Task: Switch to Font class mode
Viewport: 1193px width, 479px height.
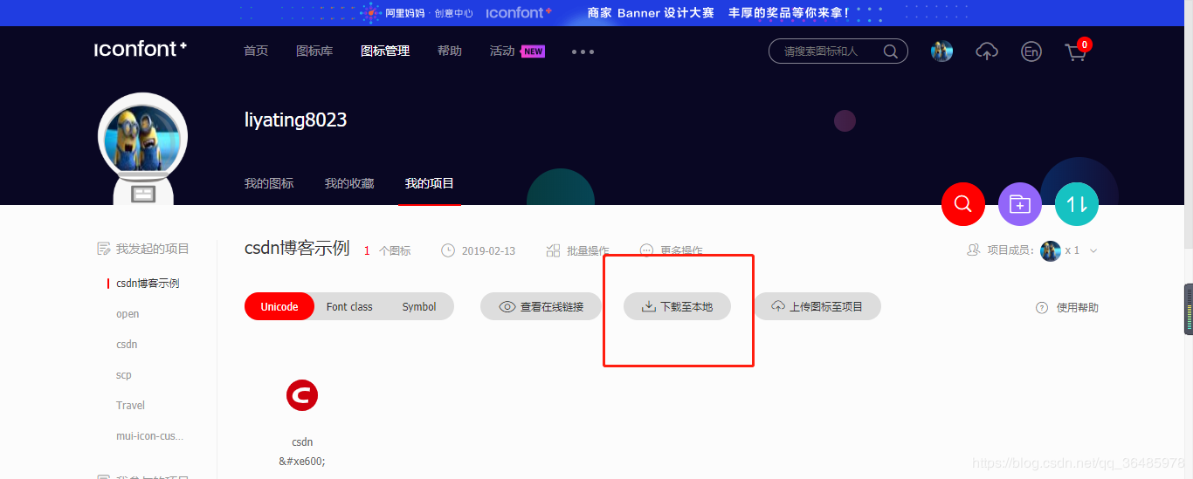Action: tap(349, 306)
